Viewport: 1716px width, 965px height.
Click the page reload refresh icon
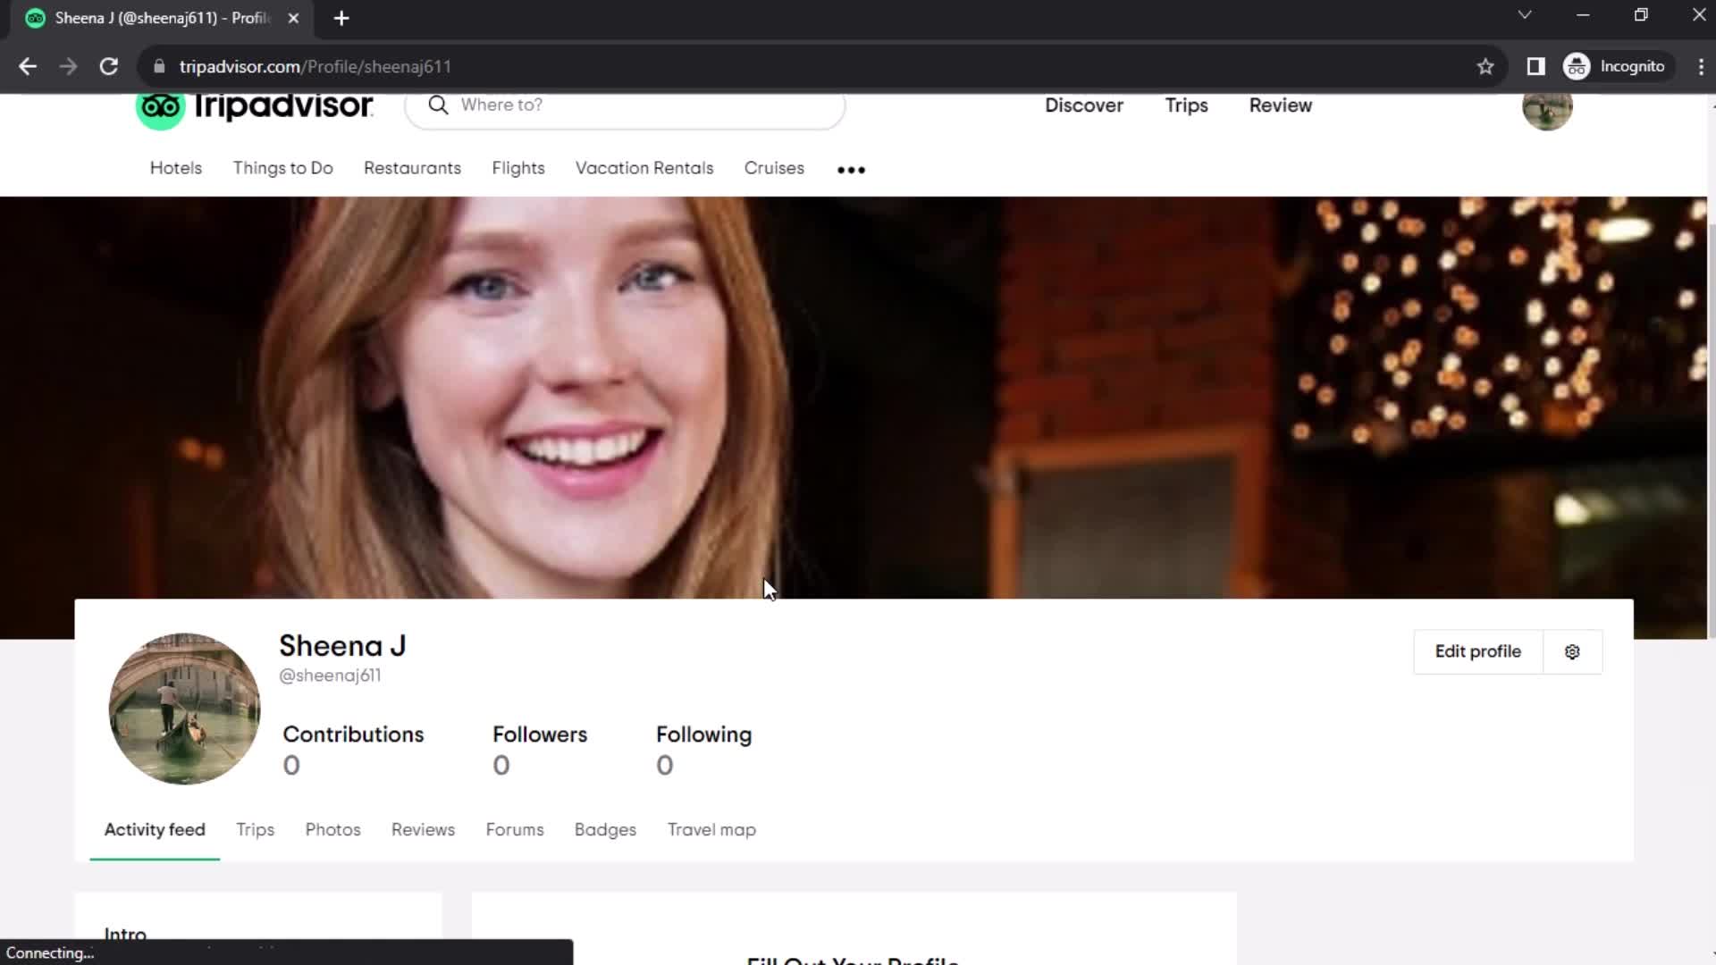coord(108,66)
